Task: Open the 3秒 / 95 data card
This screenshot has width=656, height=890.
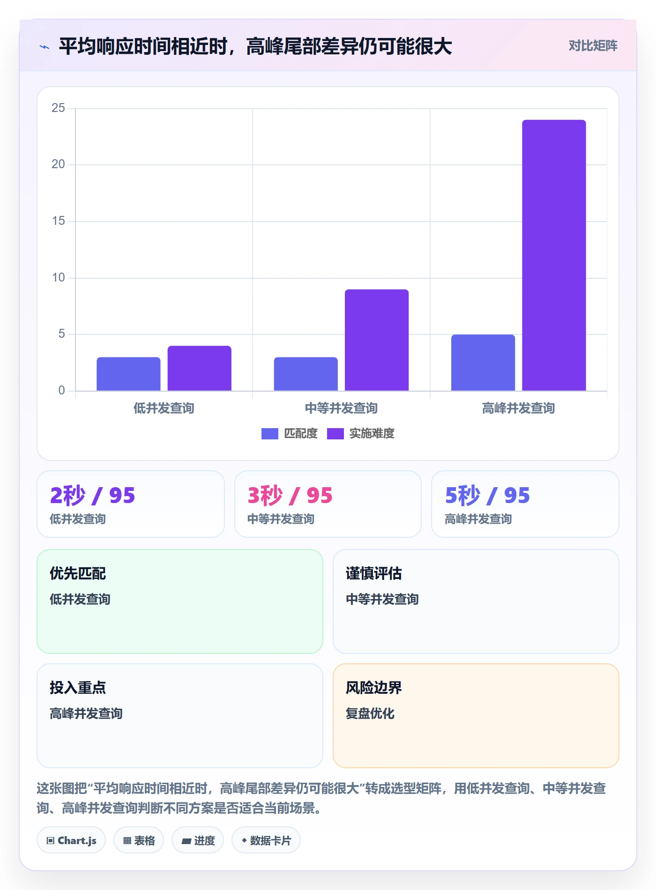Action: click(x=328, y=504)
